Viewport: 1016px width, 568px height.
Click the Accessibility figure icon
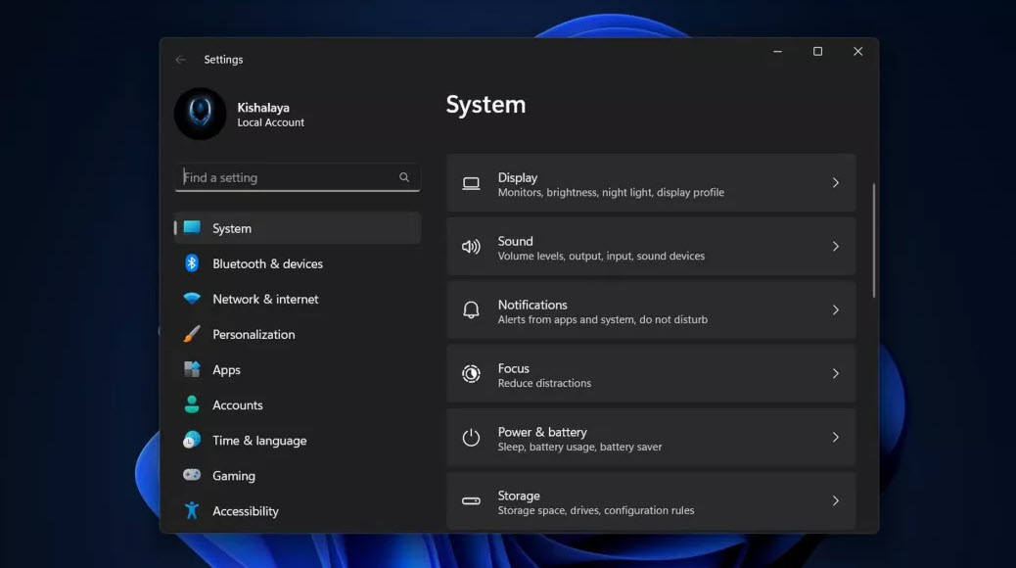[x=192, y=510]
